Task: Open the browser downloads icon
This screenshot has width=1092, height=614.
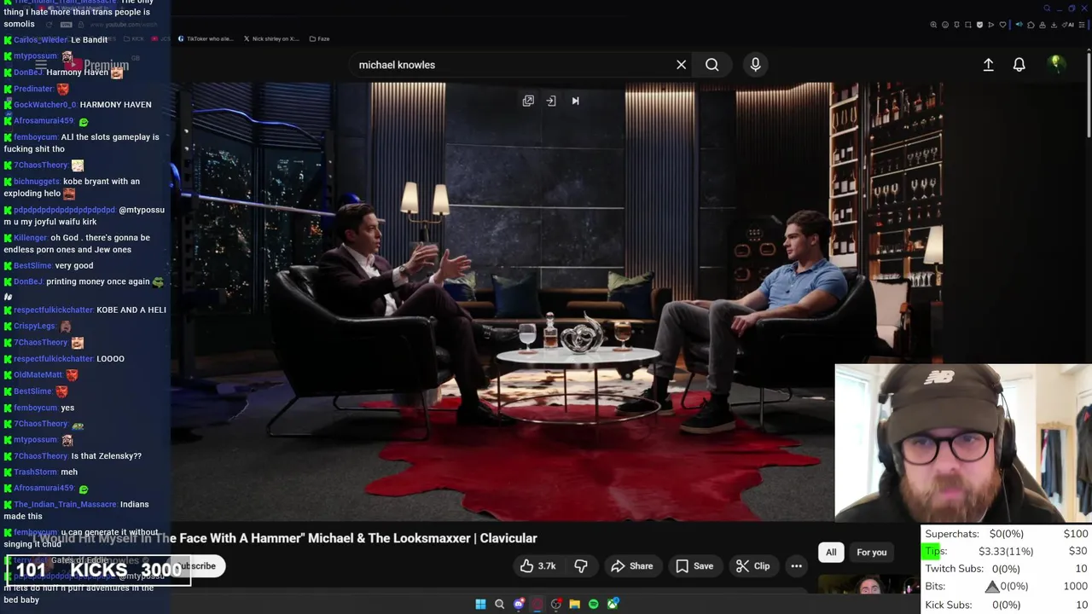Action: [x=1054, y=25]
